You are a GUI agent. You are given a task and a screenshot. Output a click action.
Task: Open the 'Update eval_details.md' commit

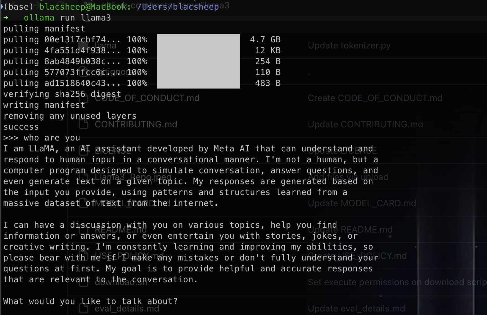(356, 309)
